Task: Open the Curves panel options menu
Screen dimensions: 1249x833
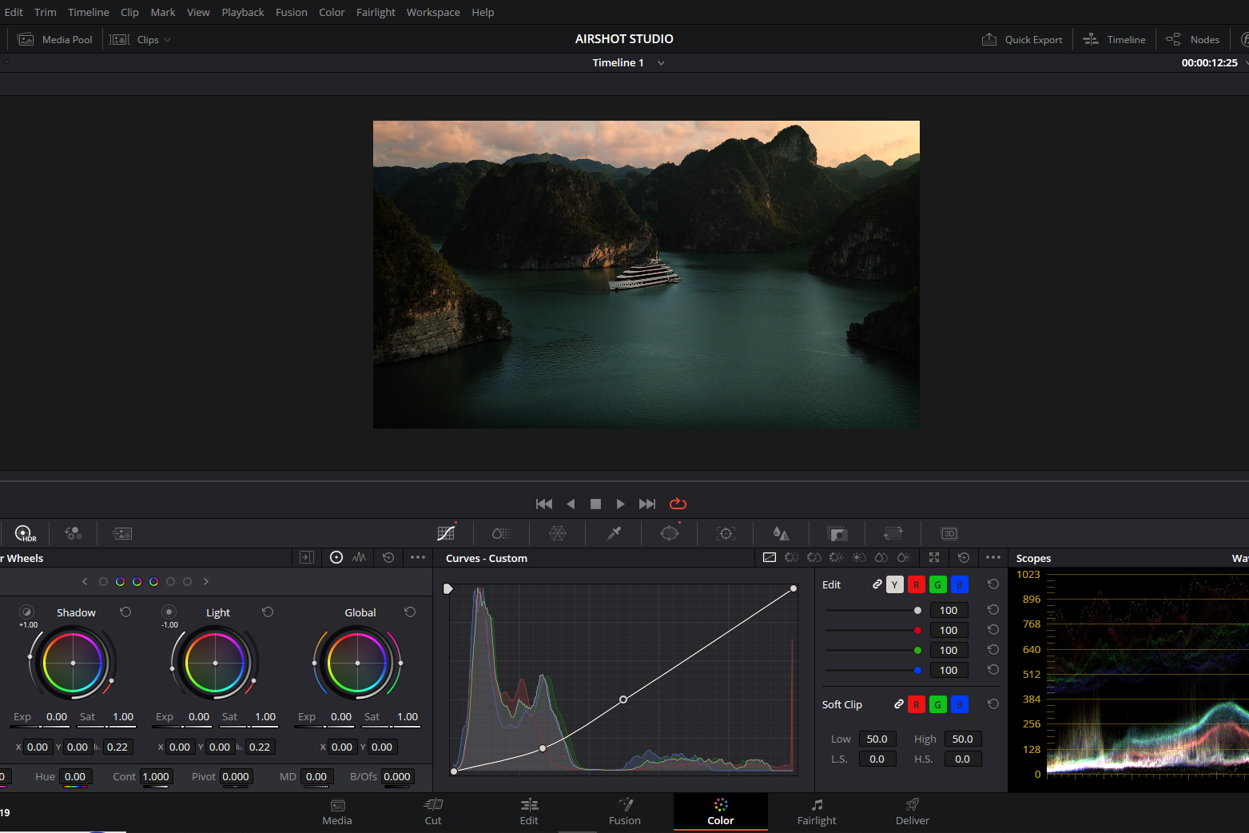Action: 993,558
